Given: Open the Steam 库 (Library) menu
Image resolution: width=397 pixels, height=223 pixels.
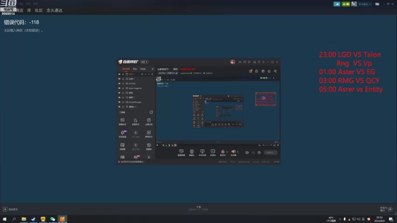Looking at the screenshot, I should click(29, 10).
